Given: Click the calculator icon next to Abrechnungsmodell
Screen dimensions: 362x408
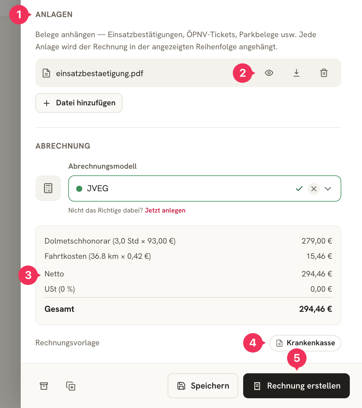Looking at the screenshot, I should (48, 188).
